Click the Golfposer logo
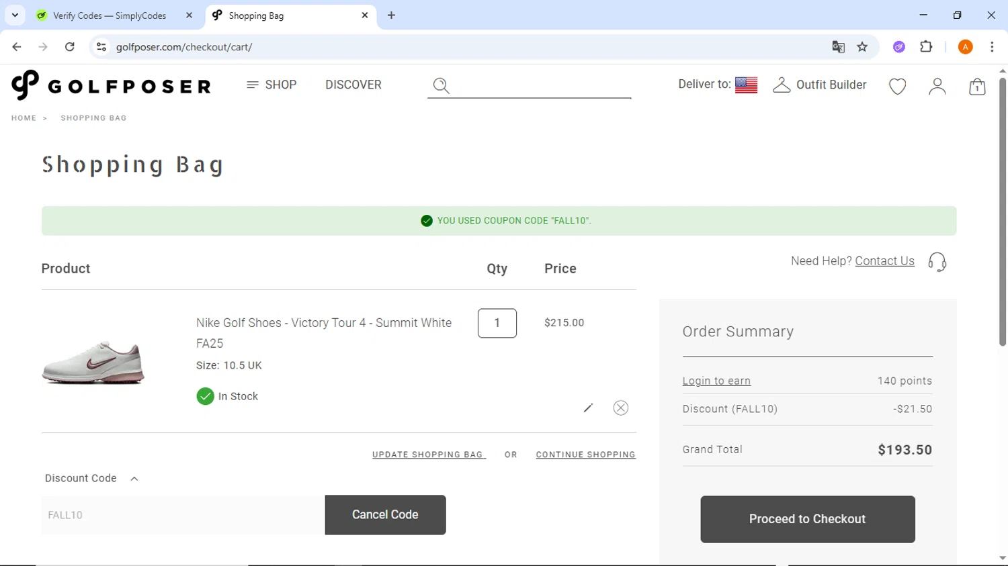 (112, 85)
